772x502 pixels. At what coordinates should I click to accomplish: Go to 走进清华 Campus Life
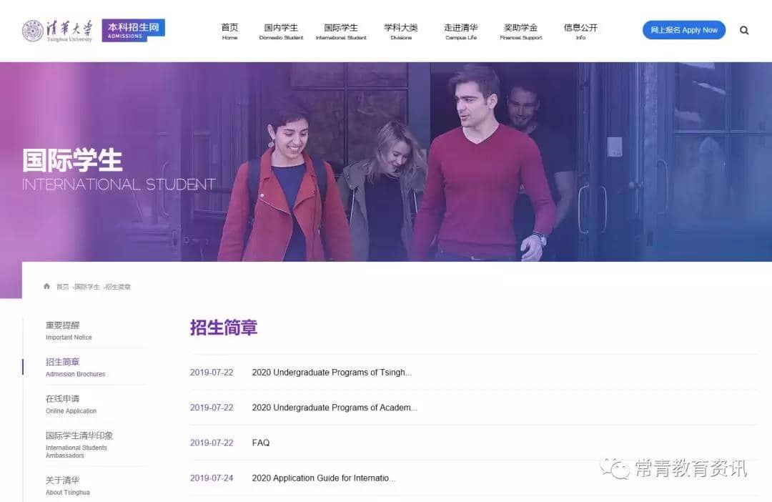pos(461,31)
